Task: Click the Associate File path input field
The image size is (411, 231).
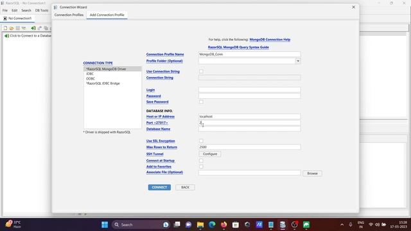Action: 250,173
